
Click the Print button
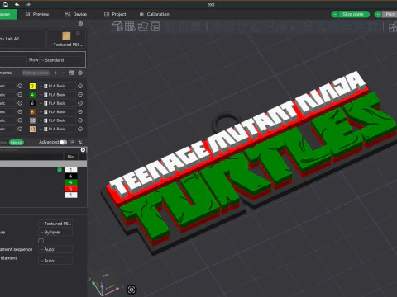[x=390, y=14]
